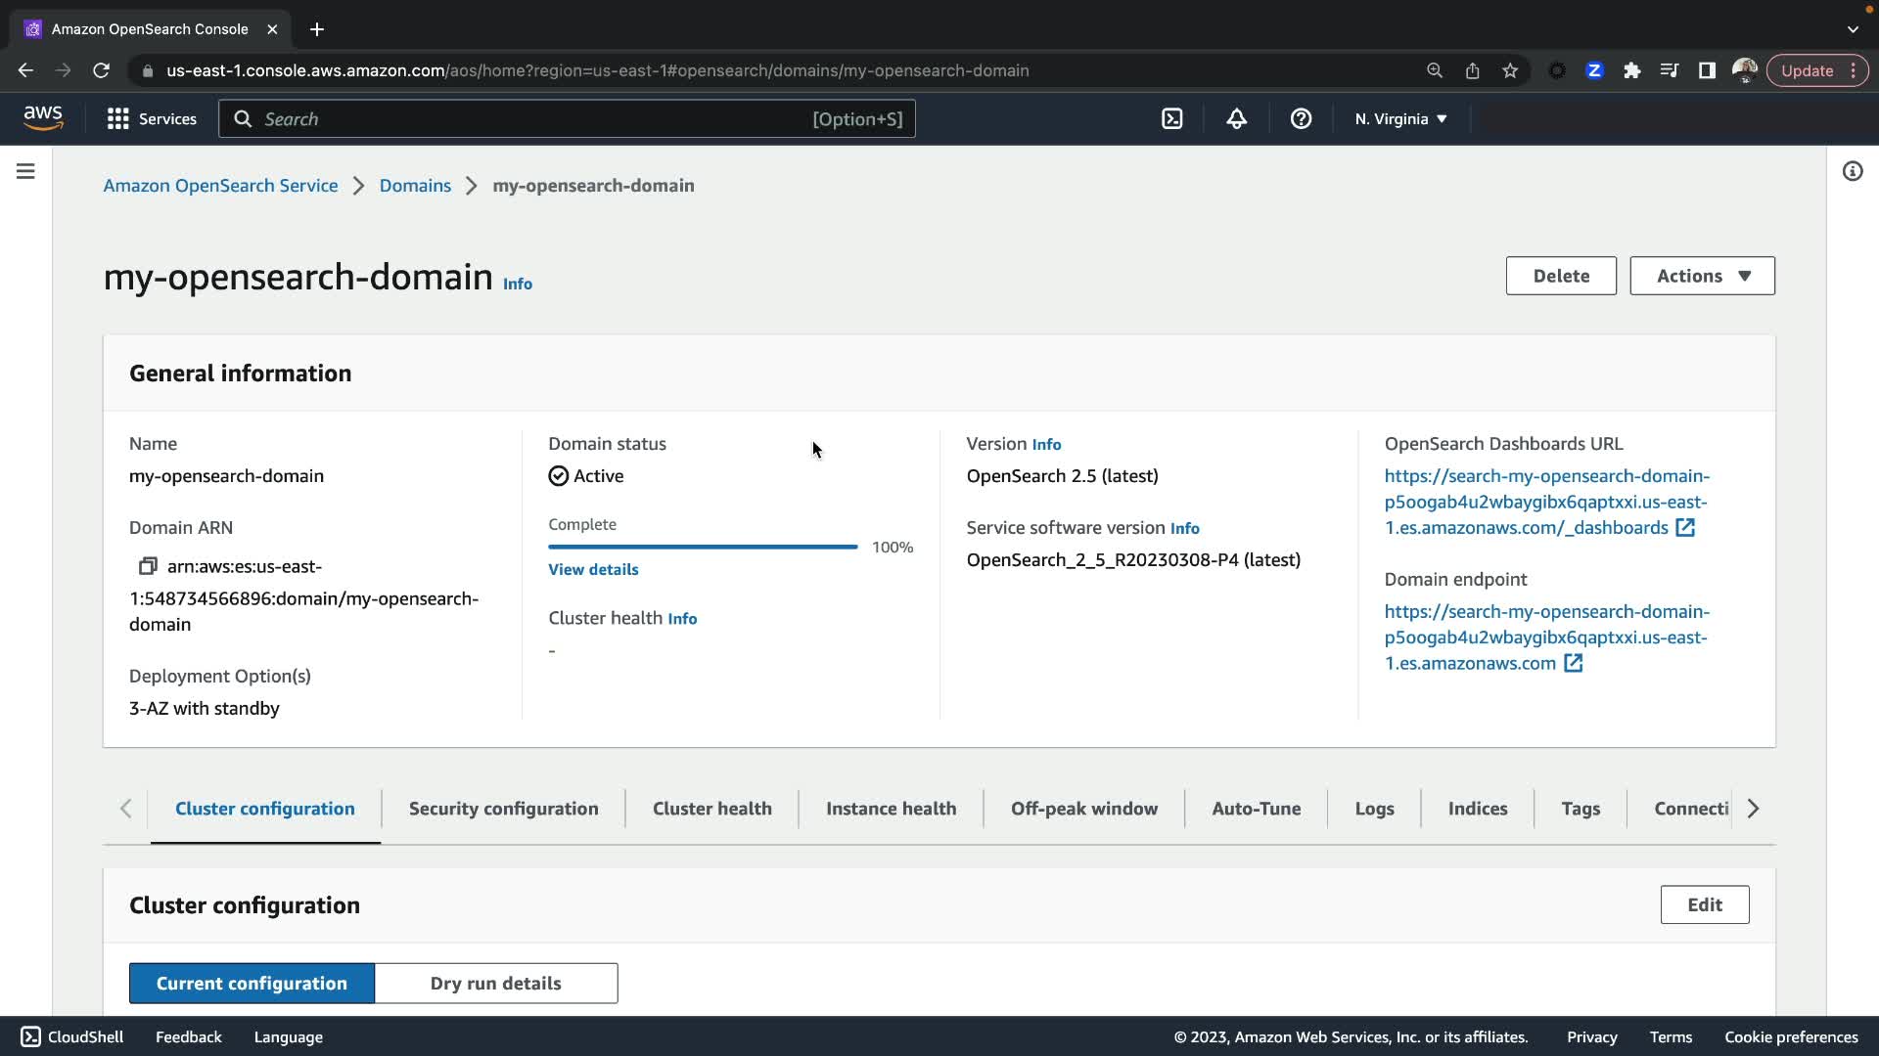Viewport: 1879px width, 1056px height.
Task: Click the AWS logo home icon
Action: click(43, 117)
